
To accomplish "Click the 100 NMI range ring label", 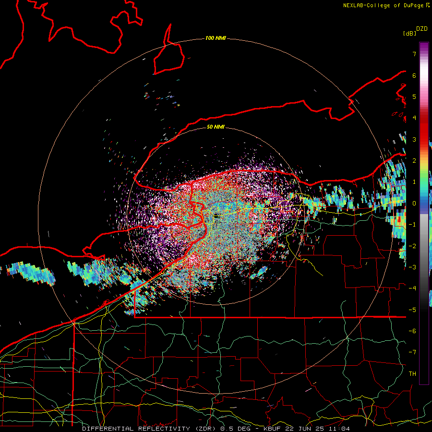I will tap(216, 38).
